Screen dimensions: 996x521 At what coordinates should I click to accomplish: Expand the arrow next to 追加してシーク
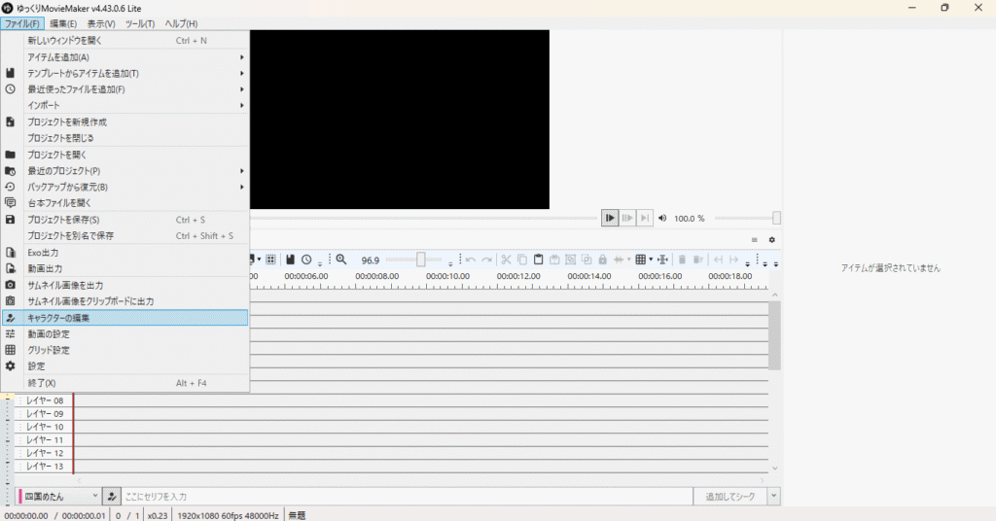(x=773, y=496)
